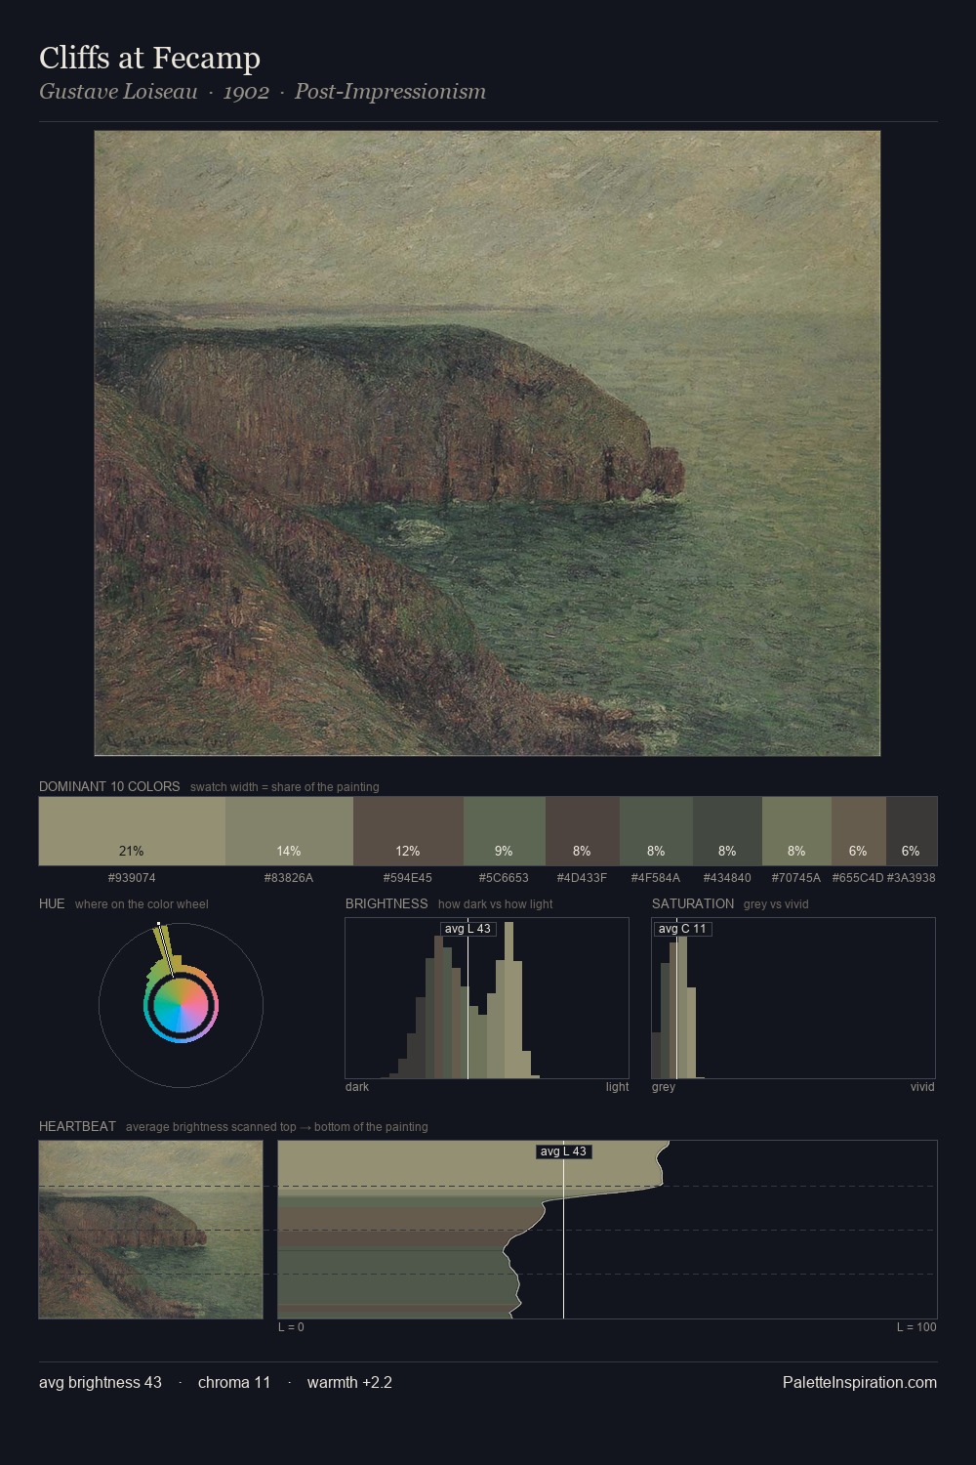The width and height of the screenshot is (976, 1465).
Task: Click the #70745A olive swatch
Action: (x=796, y=831)
